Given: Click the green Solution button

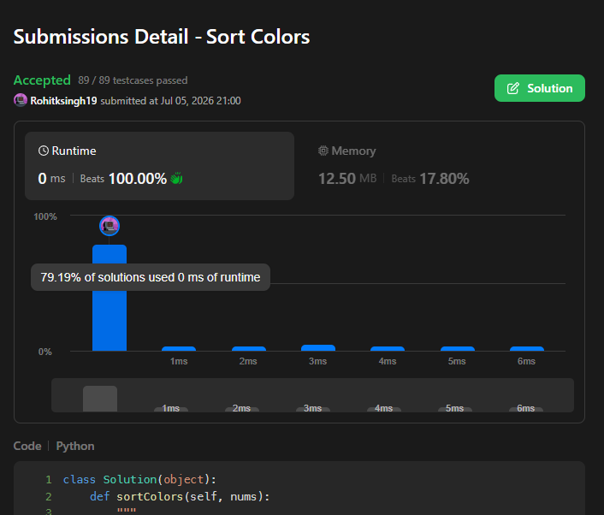Looking at the screenshot, I should 539,88.
